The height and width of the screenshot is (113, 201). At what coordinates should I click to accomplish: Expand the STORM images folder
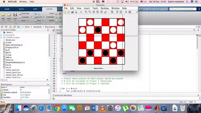point(1,38)
